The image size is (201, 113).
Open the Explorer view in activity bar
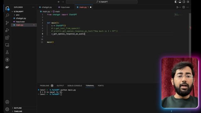pos(7,8)
